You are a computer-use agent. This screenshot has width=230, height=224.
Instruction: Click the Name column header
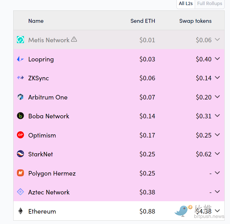coord(36,21)
